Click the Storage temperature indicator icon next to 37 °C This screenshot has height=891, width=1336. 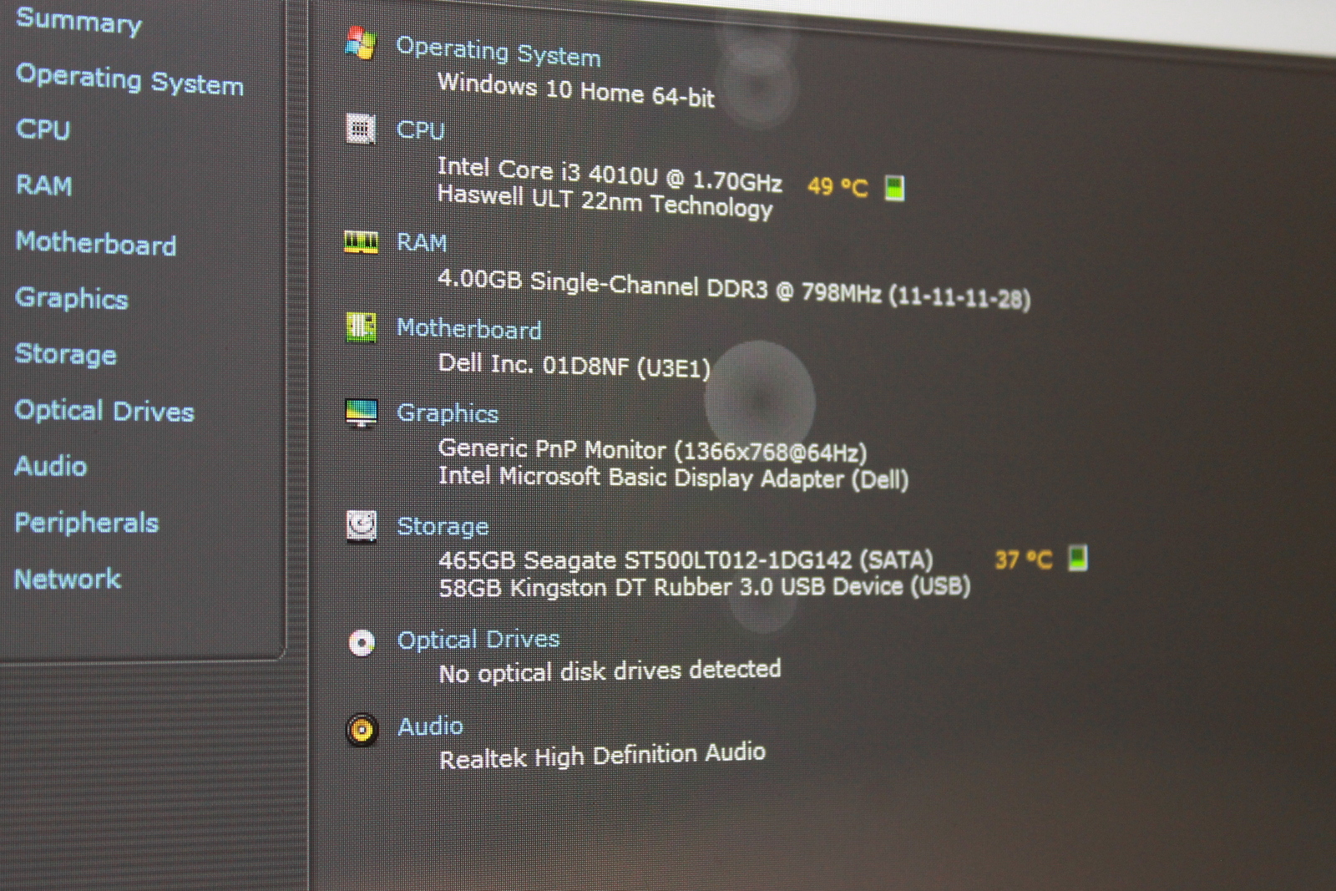tap(1078, 558)
